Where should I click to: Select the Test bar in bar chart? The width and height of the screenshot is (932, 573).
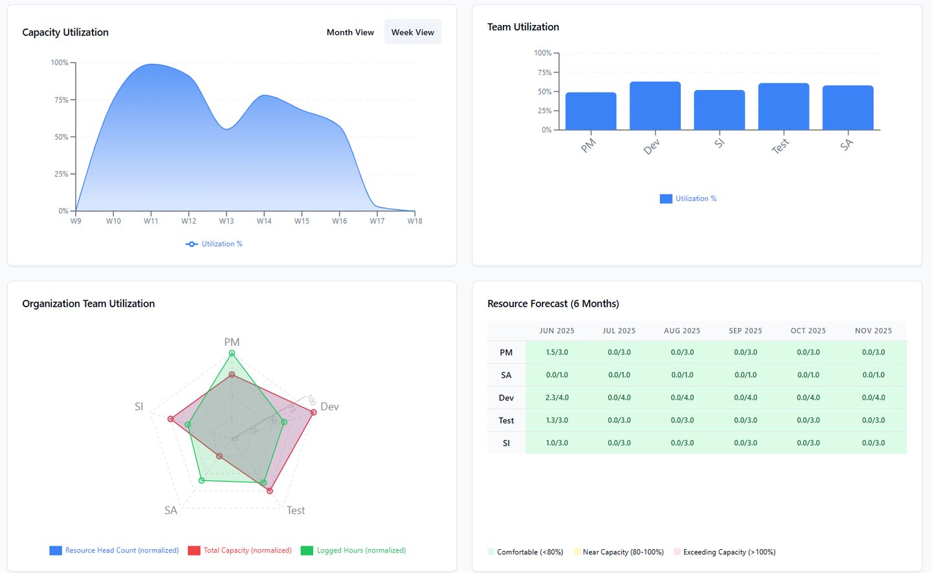click(784, 107)
